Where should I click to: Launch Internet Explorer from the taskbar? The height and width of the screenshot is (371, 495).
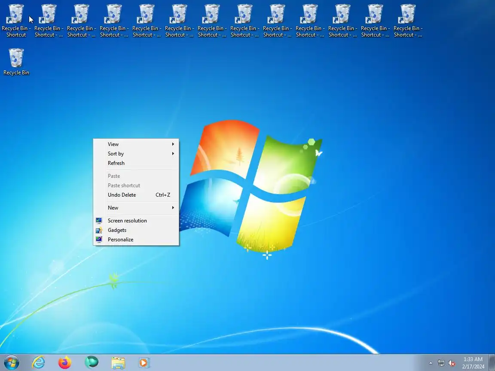[39, 363]
